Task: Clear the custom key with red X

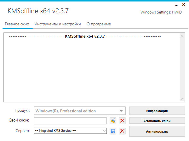Action: tap(122, 121)
